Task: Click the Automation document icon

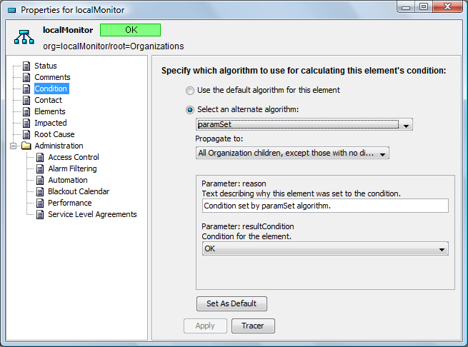Action: (x=40, y=180)
